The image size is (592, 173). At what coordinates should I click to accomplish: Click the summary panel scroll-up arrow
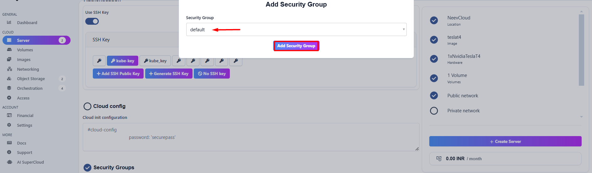tap(581, 12)
